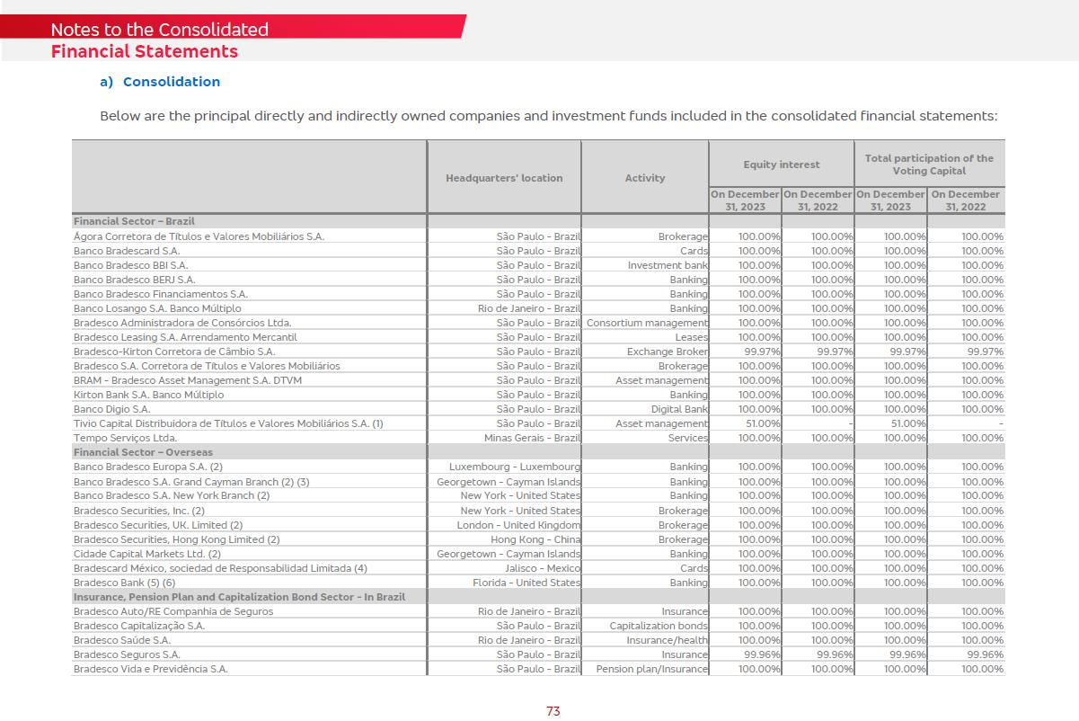
Task: Select the 'Financial Sector – Overseas' section row
Action: click(143, 452)
